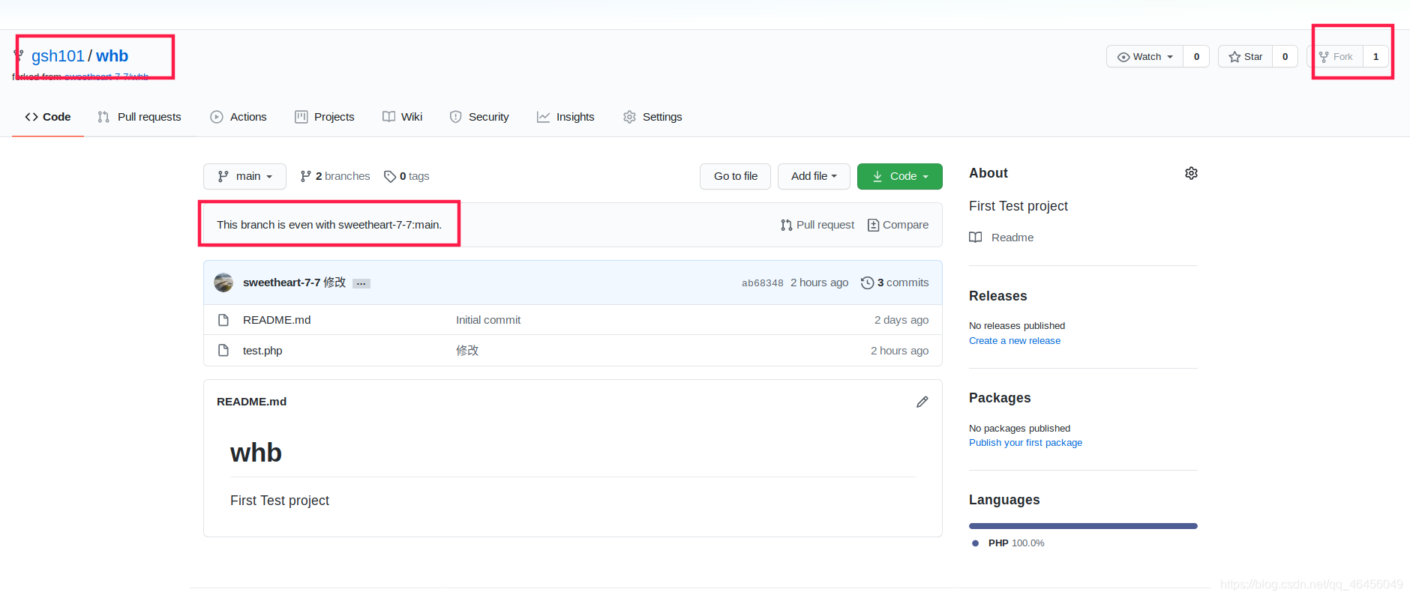This screenshot has width=1410, height=598.
Task: Click the 'This branch is even' status text
Action: coord(329,225)
